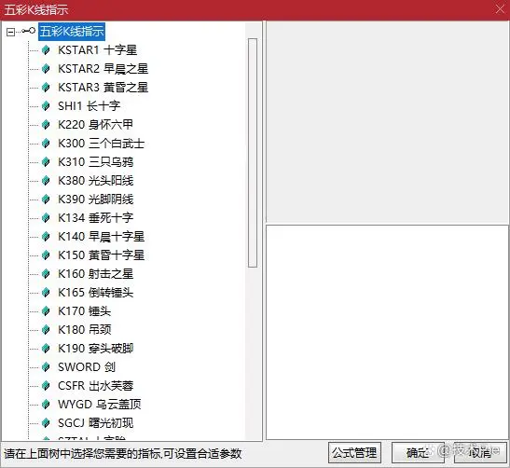Click the key icon next to the 五彩K线指示 root
Image resolution: width=510 pixels, height=468 pixels.
click(x=29, y=31)
